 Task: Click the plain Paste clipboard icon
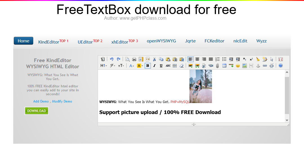tap(168, 59)
